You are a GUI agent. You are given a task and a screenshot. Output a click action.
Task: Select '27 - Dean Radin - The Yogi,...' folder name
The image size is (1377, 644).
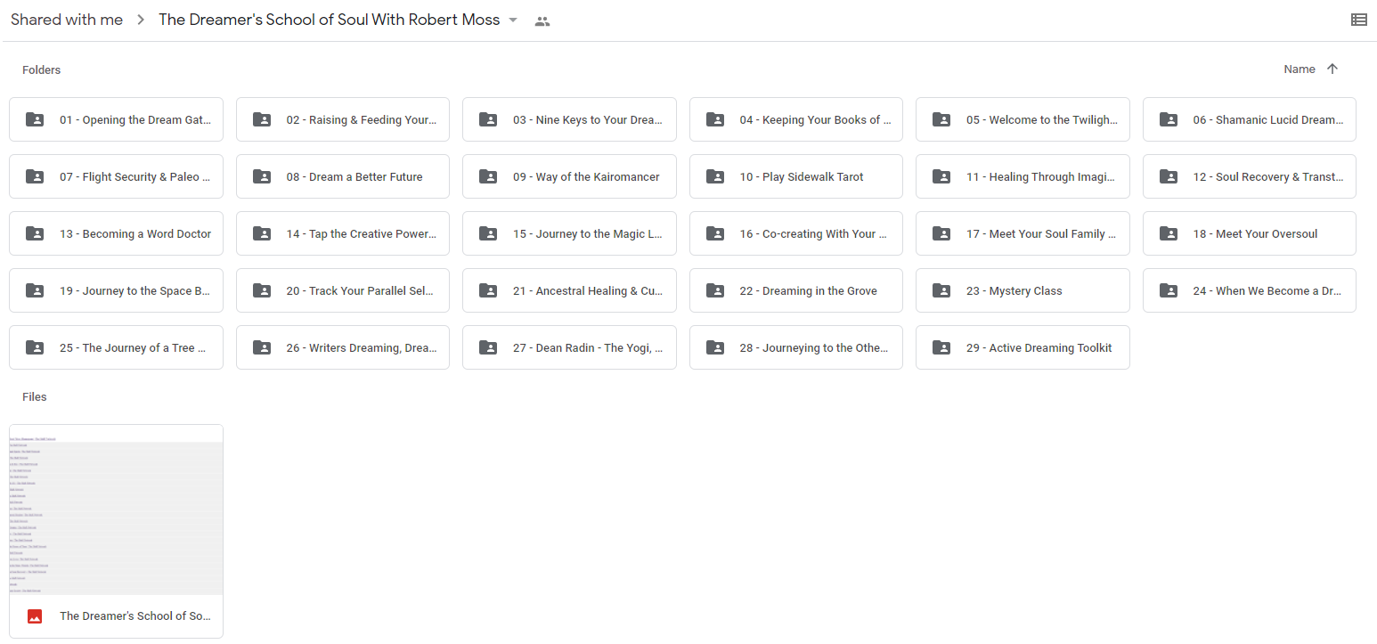588,348
